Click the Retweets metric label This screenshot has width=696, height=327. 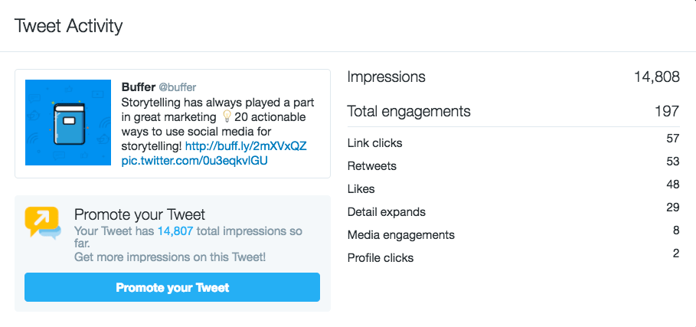[372, 165]
